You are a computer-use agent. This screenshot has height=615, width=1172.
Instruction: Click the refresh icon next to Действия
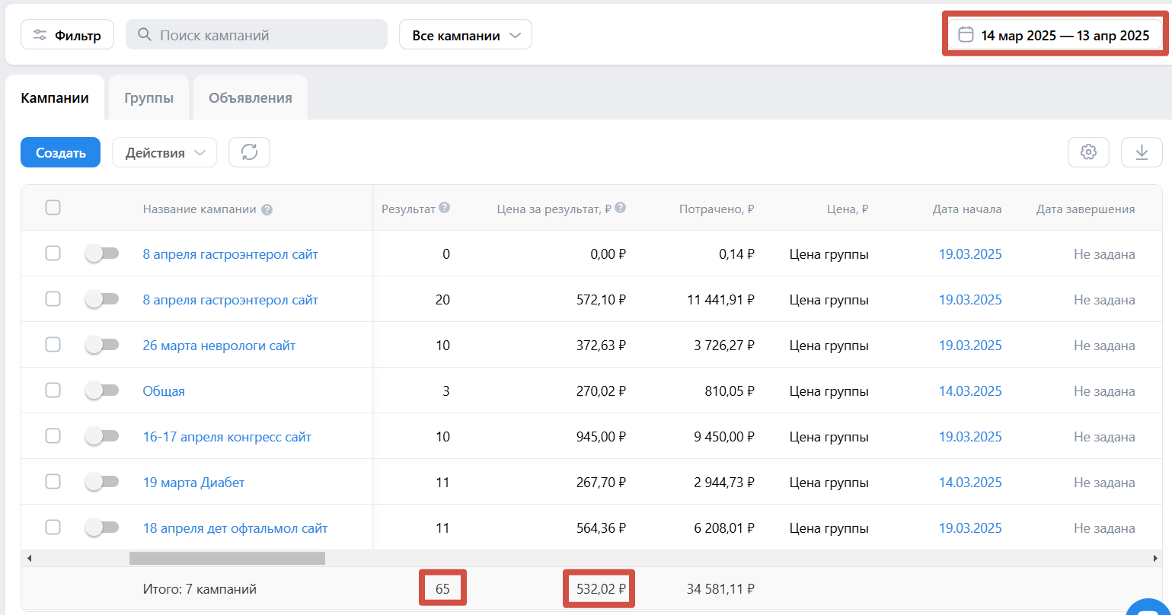click(249, 152)
